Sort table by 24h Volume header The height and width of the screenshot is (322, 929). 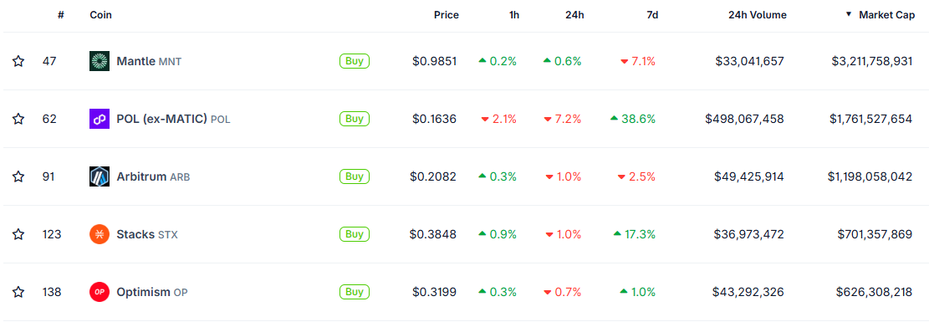[x=758, y=15]
